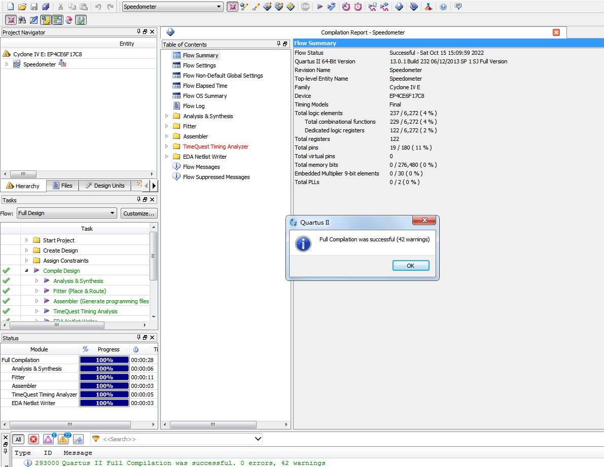This screenshot has width=604, height=467.
Task: Click the Redo arrow icon
Action: coord(110,7)
